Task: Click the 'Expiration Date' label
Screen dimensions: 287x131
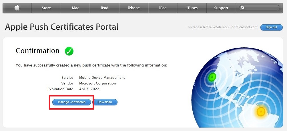Action: click(60, 89)
